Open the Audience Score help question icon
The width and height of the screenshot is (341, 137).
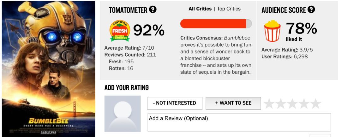click(x=311, y=9)
